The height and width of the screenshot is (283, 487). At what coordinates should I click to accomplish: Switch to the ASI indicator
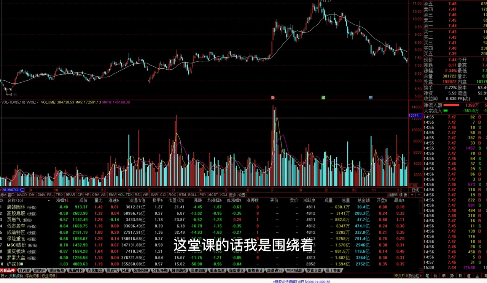[104, 195]
